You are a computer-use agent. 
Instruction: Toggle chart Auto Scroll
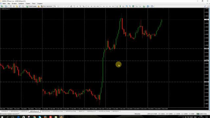137,6
